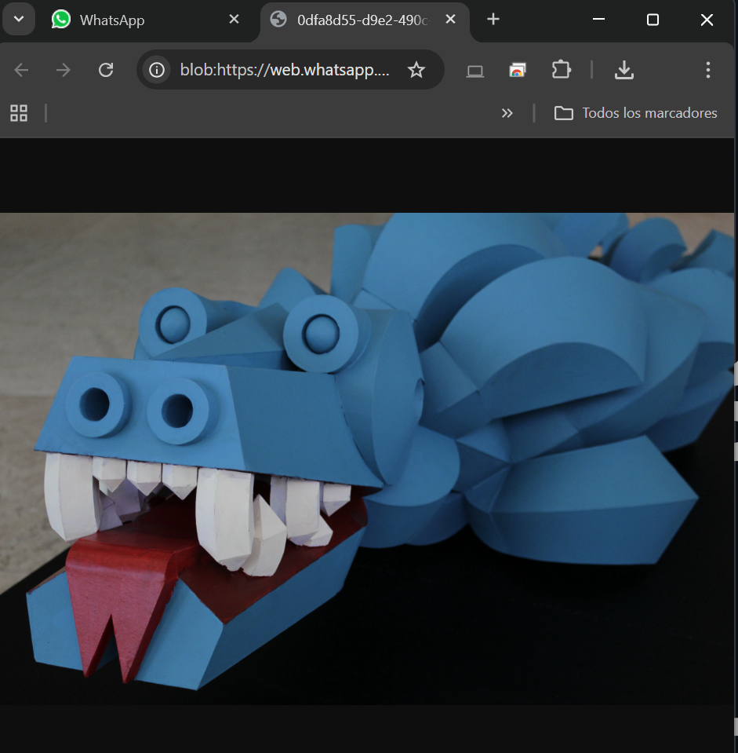Click the blue dragon sculpture image
Screen dimensions: 738x753
[x=367, y=459]
